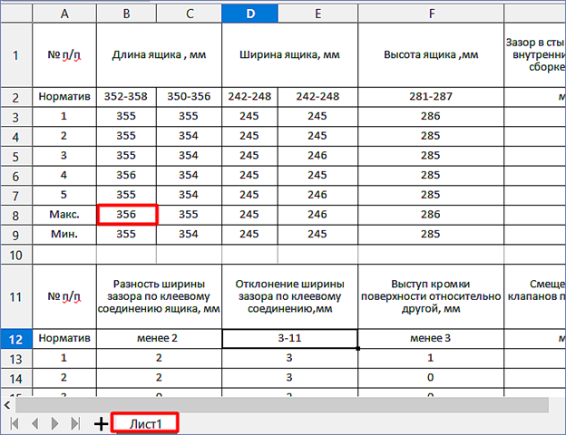Go to the first sheet using navigation arrow
566x435 pixels.
point(15,423)
